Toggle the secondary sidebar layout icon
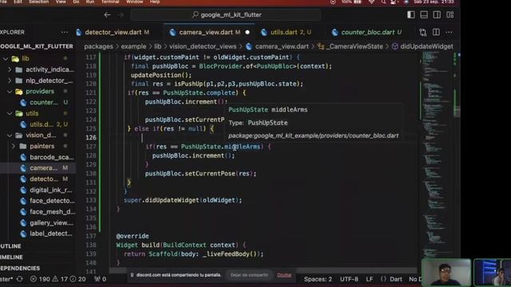 click(437, 15)
